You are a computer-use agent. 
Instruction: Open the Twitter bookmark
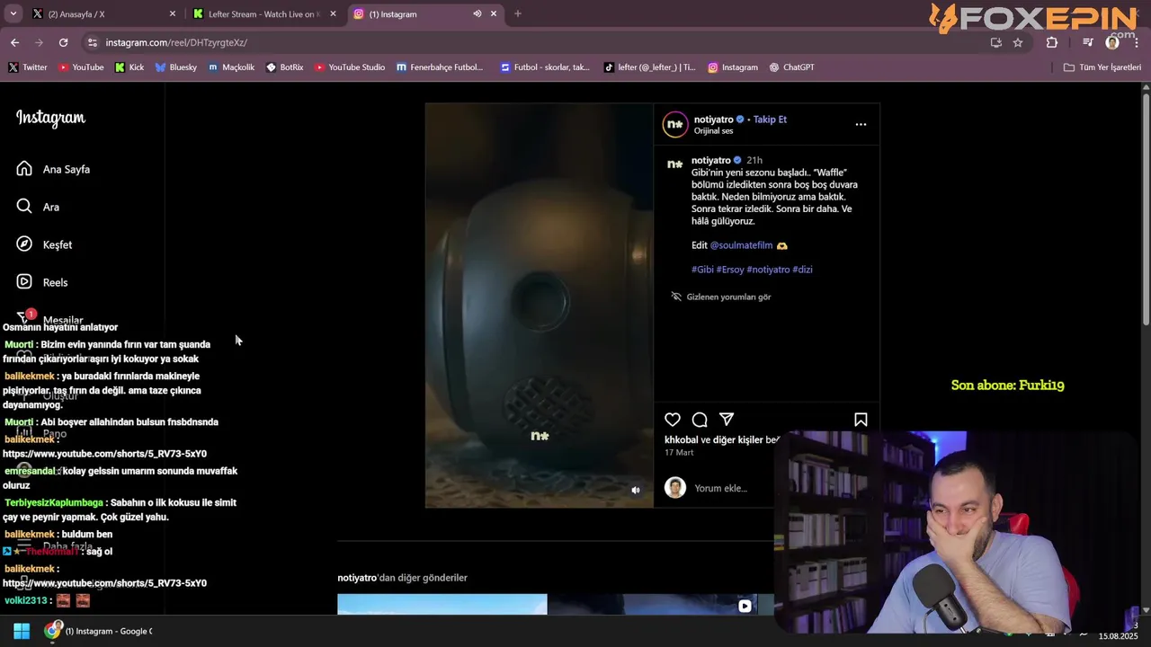(x=28, y=67)
